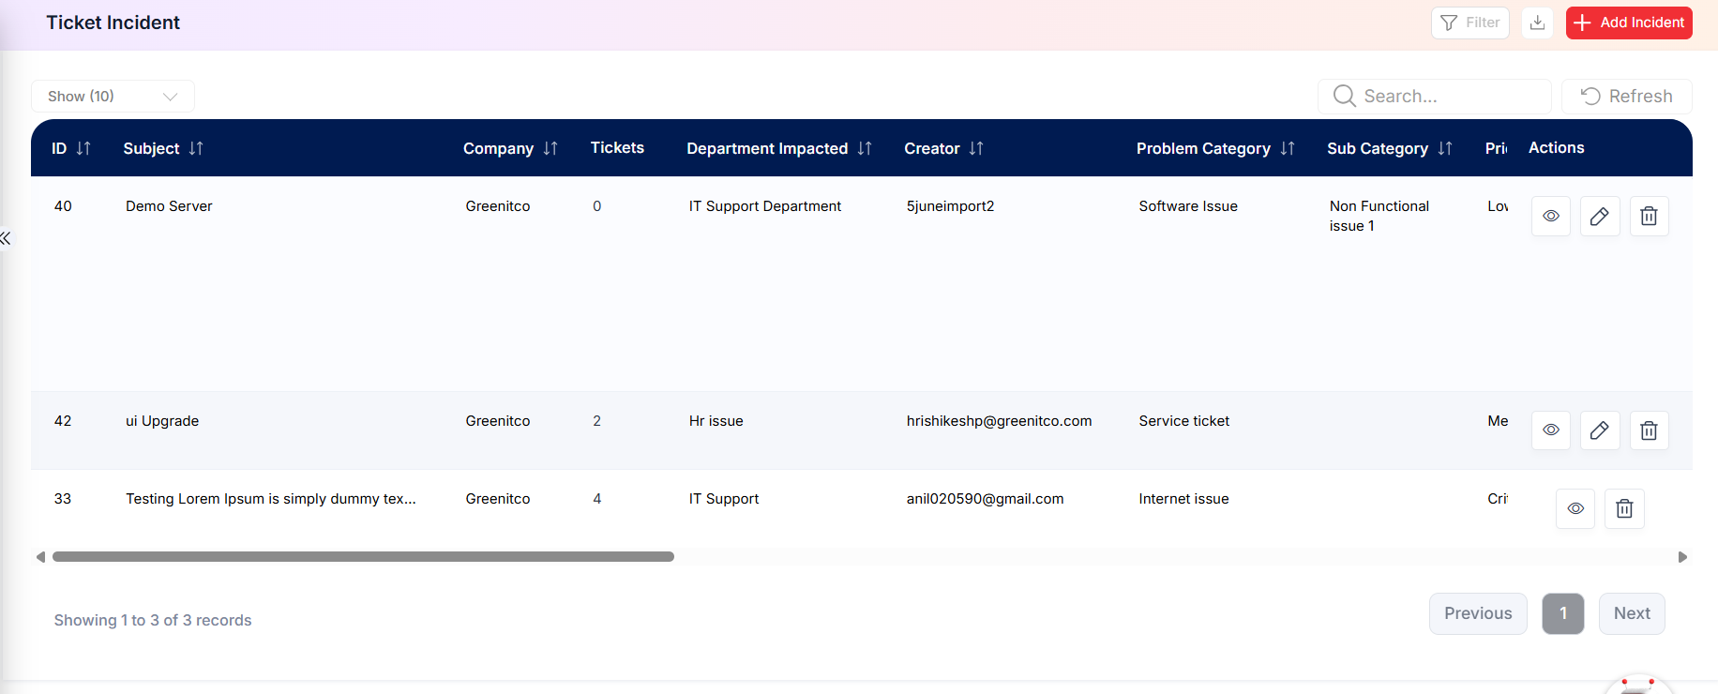Click the scrollbar right arrow

pyautogui.click(x=1682, y=557)
